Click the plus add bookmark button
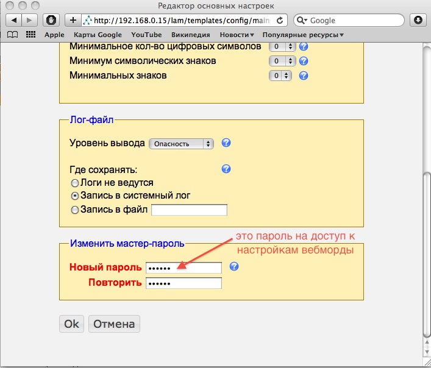Image resolution: width=431 pixels, height=368 pixels. 72,20
